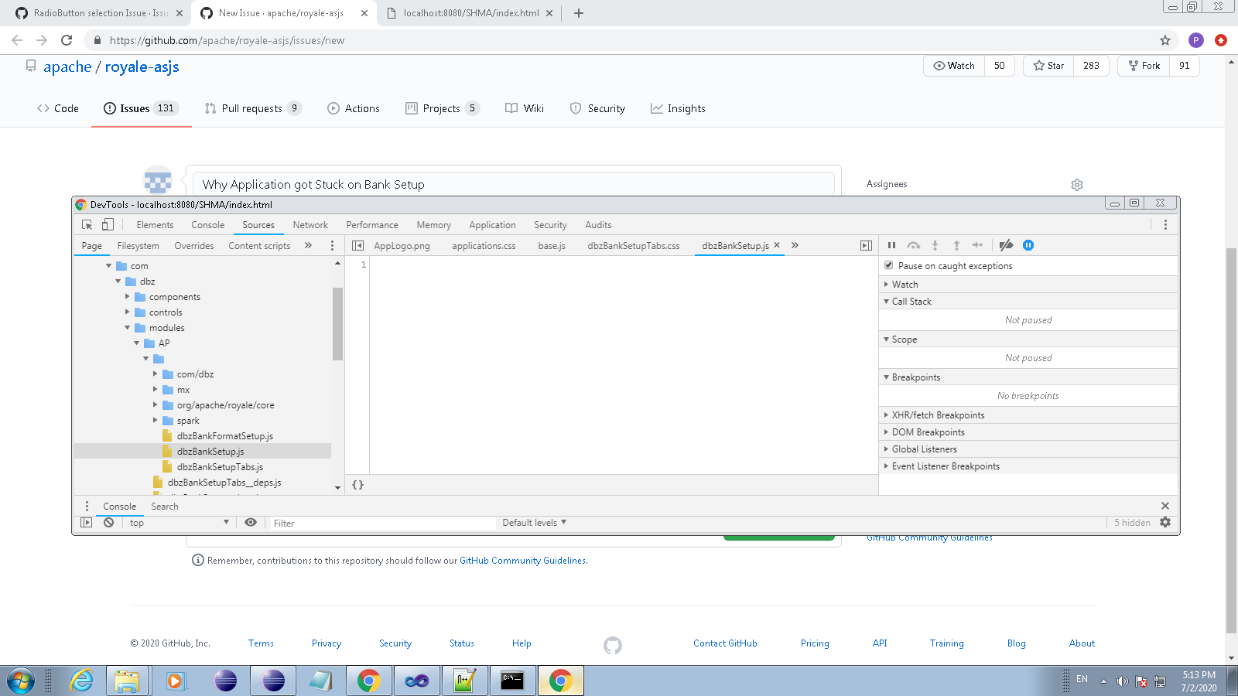Clear the console icon
The height and width of the screenshot is (696, 1238).
[x=109, y=523]
